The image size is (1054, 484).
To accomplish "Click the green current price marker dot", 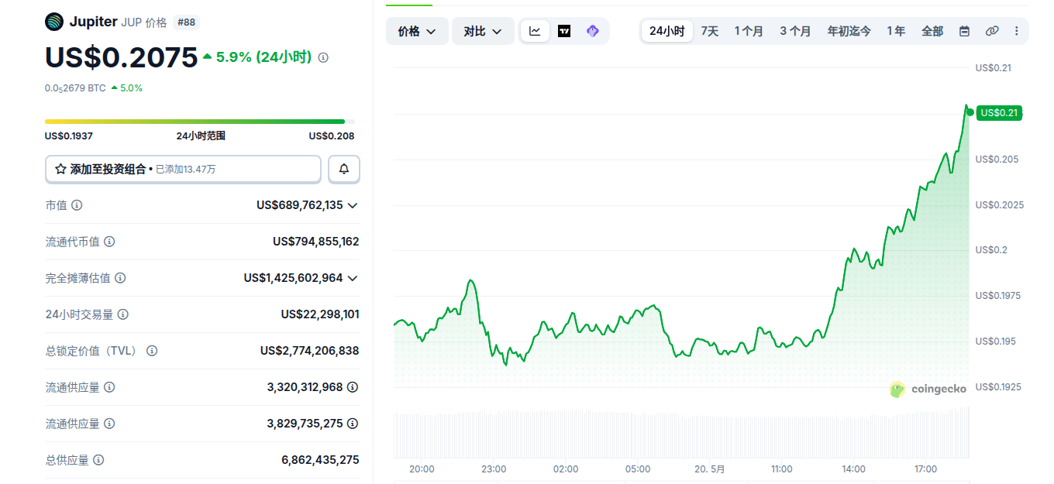I will [x=970, y=112].
